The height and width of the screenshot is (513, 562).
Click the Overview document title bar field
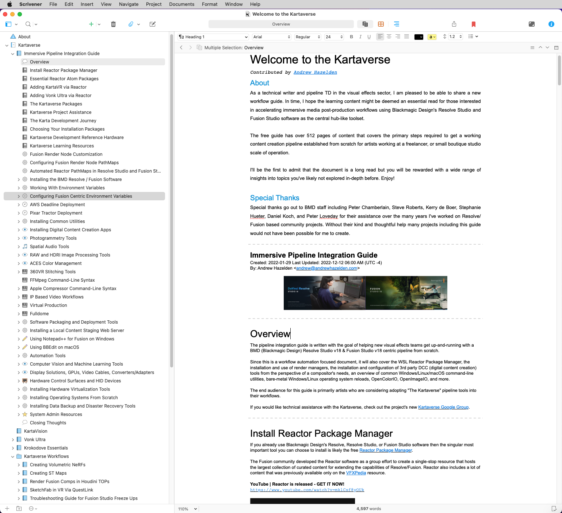pos(281,24)
